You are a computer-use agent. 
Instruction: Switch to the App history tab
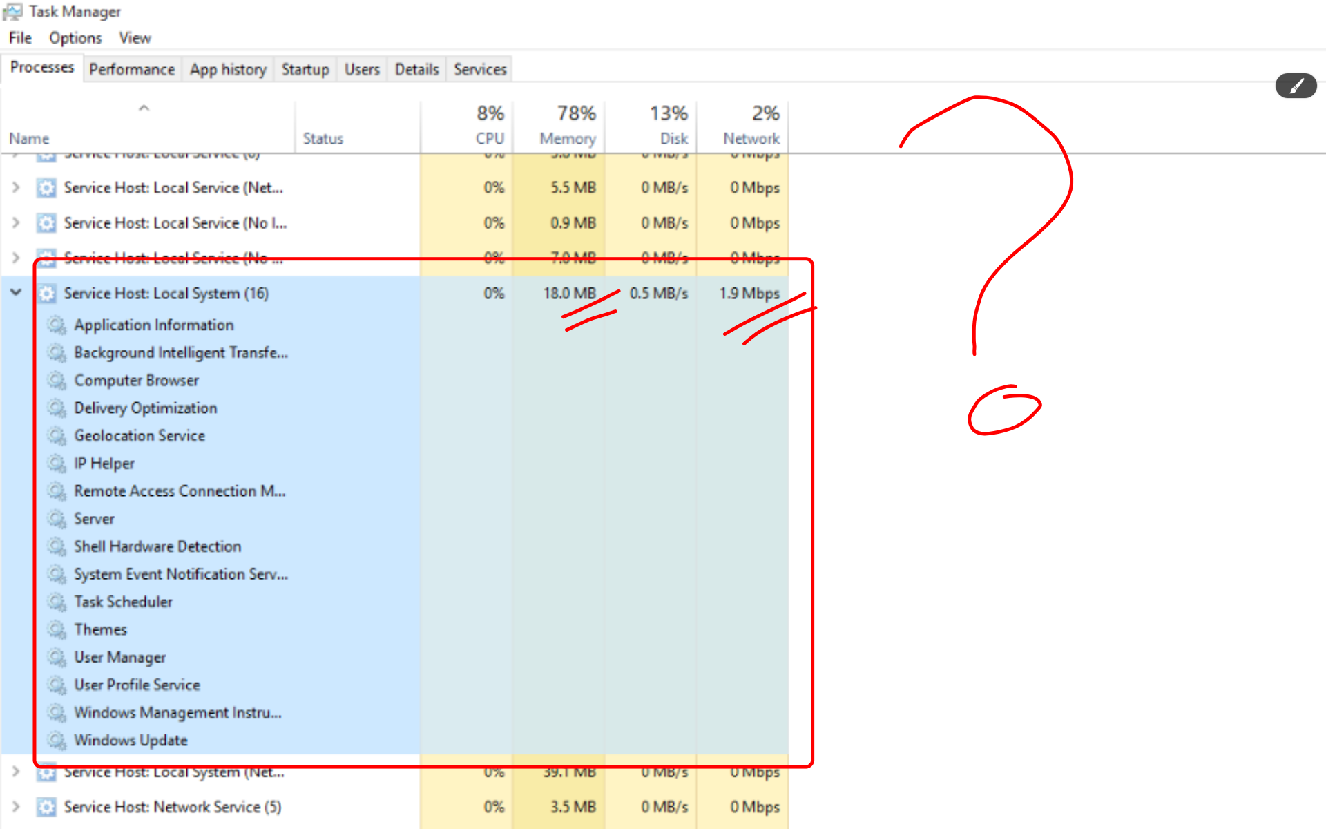point(228,70)
